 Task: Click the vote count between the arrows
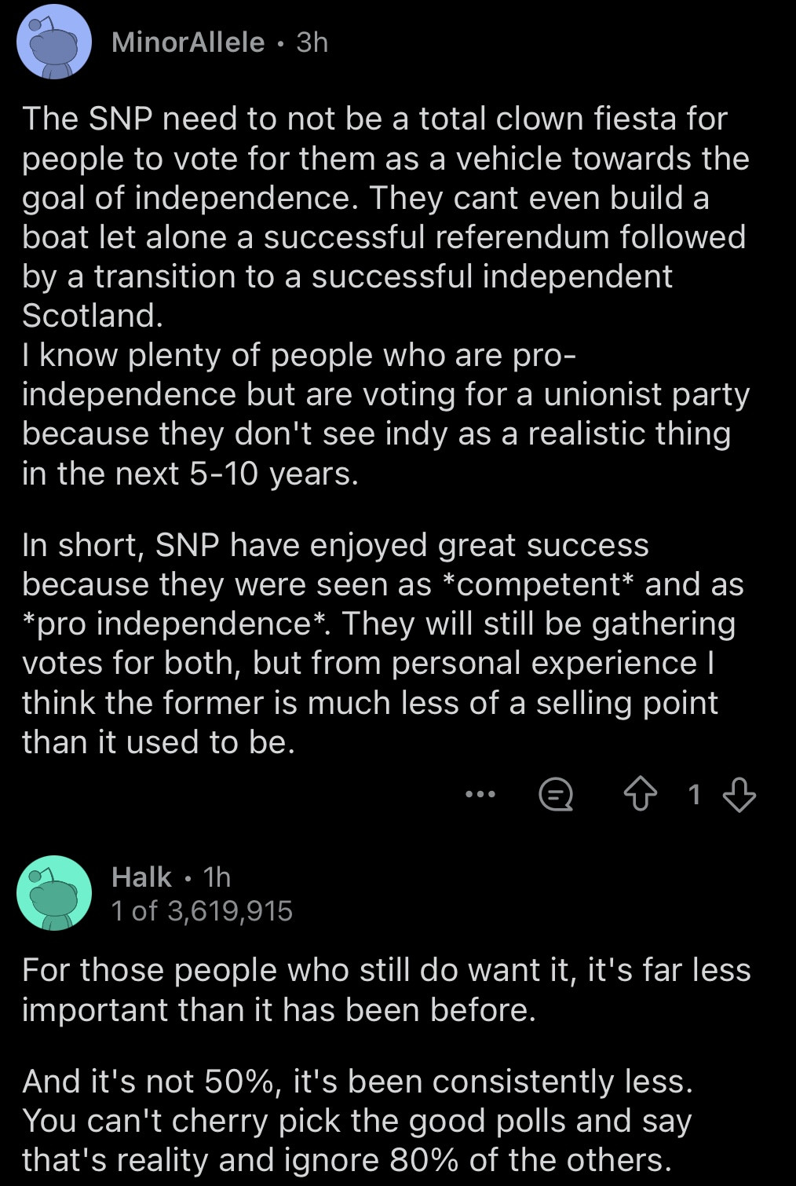693,795
